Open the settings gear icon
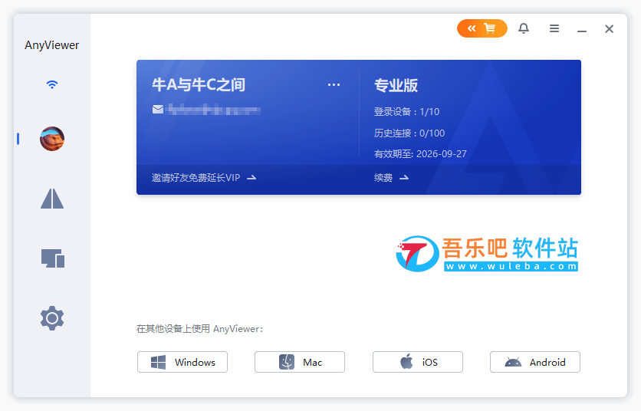The height and width of the screenshot is (411, 641). pos(52,317)
